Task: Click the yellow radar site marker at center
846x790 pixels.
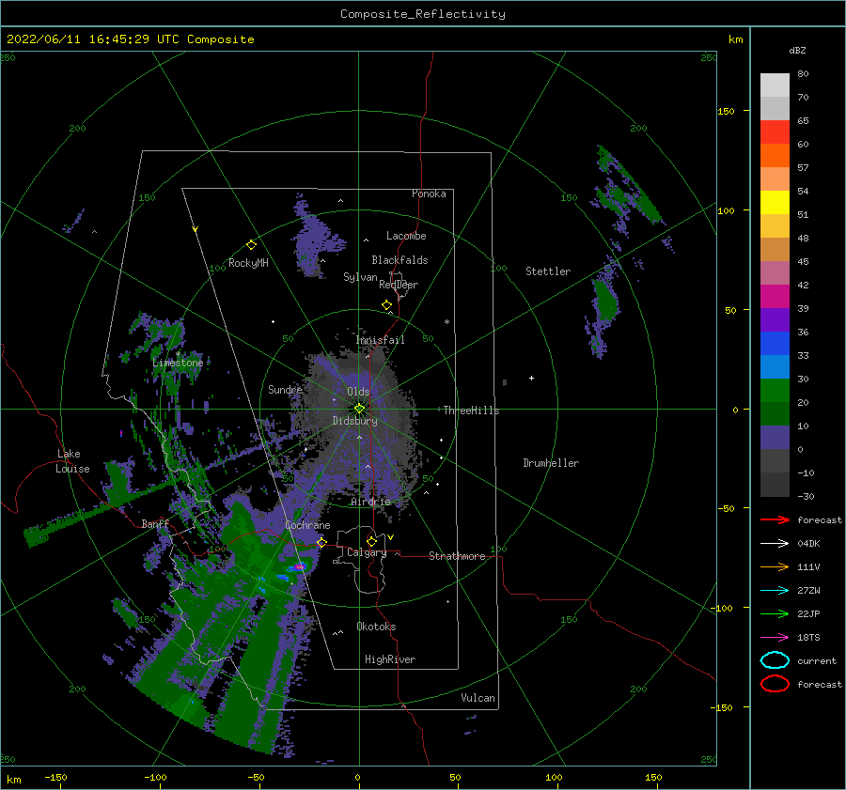Action: (x=359, y=409)
